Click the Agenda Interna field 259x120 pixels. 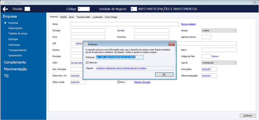coord(206,37)
